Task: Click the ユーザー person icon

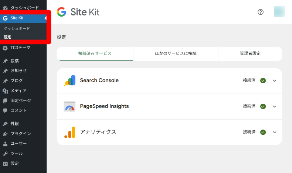Action: [5, 144]
